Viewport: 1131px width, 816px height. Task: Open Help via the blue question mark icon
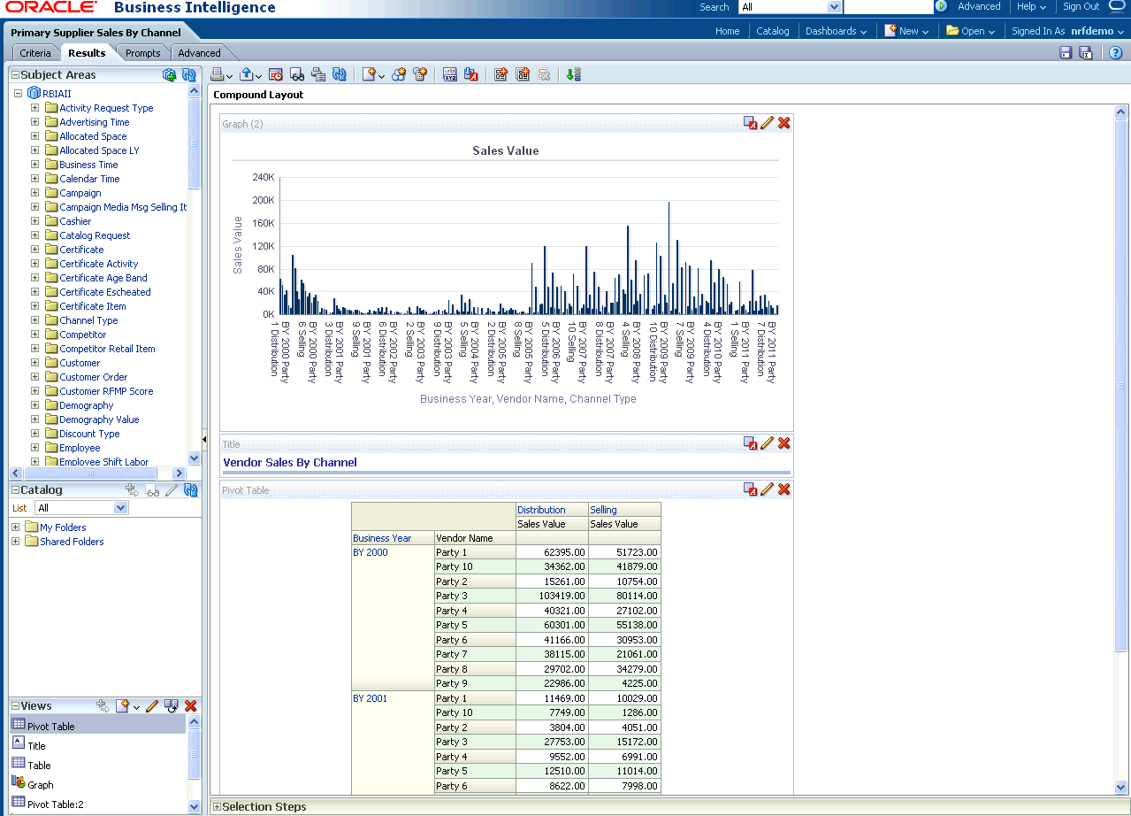coord(1115,53)
